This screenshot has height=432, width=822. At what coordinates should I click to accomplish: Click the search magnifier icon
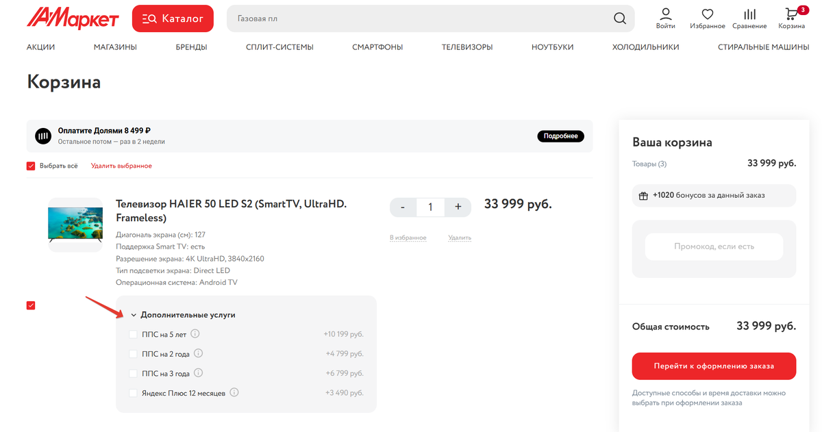click(620, 18)
